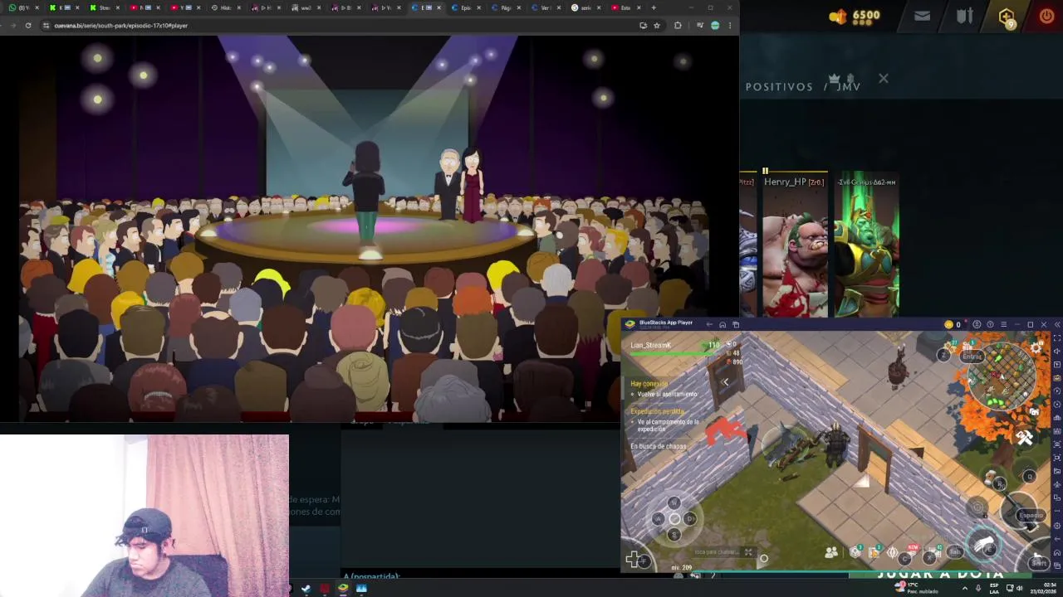This screenshot has height=597, width=1063.
Task: Switch to the 'Hist' history browser tab
Action: point(224,7)
